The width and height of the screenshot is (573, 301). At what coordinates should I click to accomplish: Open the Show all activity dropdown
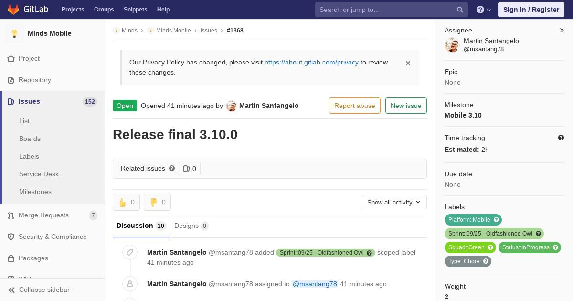point(394,202)
